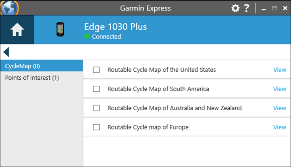Check Routable Cycle Map of the United States
The image size is (291, 167).
(96, 70)
